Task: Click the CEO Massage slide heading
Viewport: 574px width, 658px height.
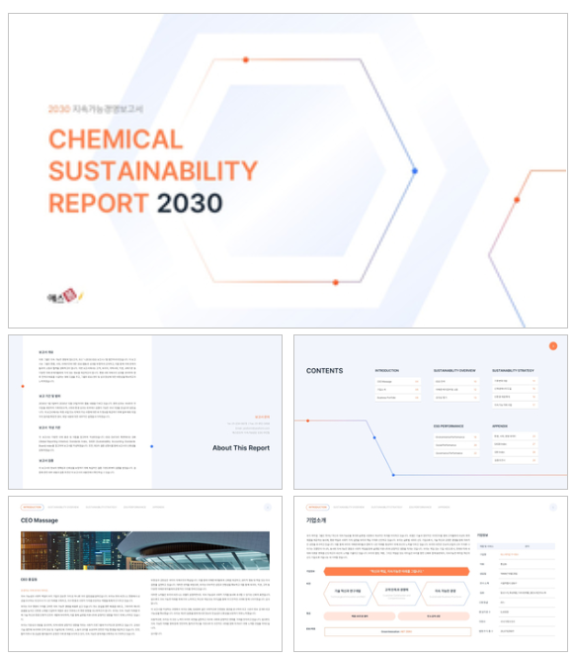Action: (x=40, y=520)
